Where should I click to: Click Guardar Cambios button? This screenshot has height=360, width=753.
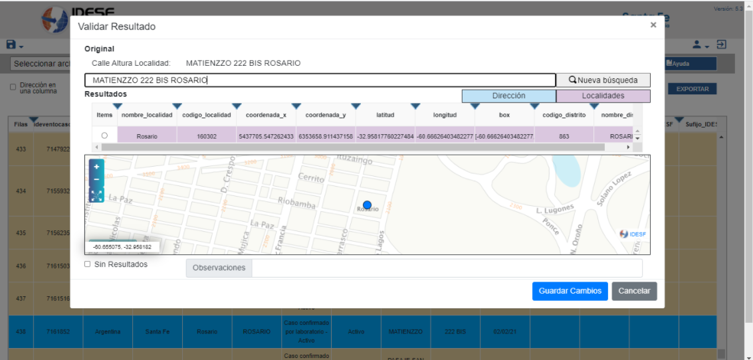click(x=570, y=291)
